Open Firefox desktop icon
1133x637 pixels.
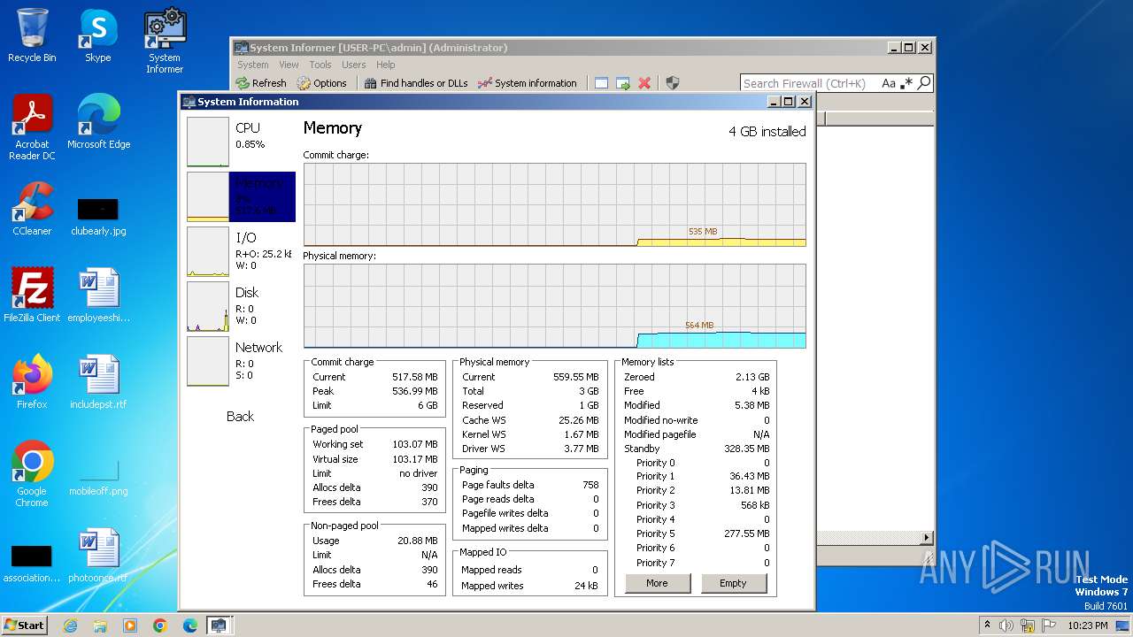[x=32, y=382]
